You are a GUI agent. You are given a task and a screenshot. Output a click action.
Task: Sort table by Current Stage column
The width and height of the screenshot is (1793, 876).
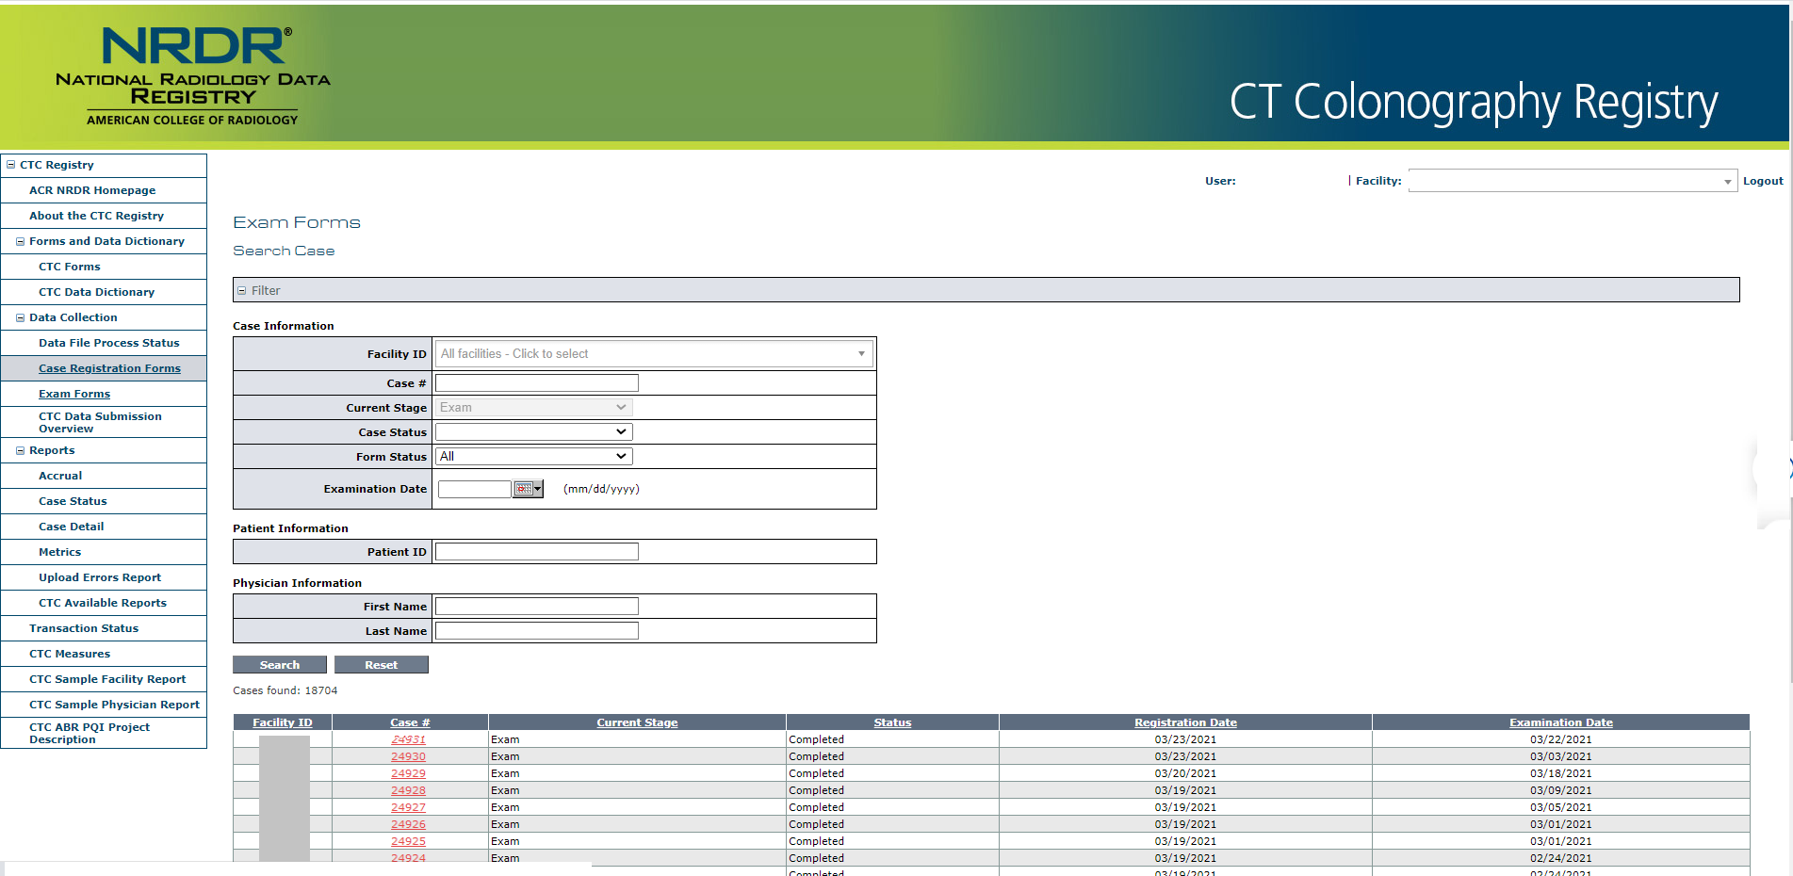pyautogui.click(x=637, y=722)
